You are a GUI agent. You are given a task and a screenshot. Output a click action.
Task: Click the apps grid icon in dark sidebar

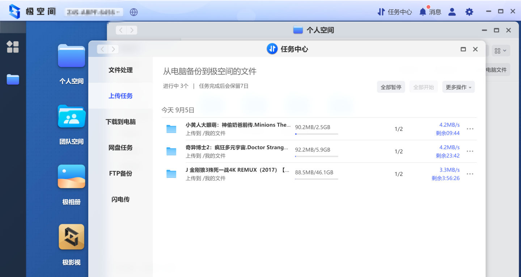(x=13, y=47)
